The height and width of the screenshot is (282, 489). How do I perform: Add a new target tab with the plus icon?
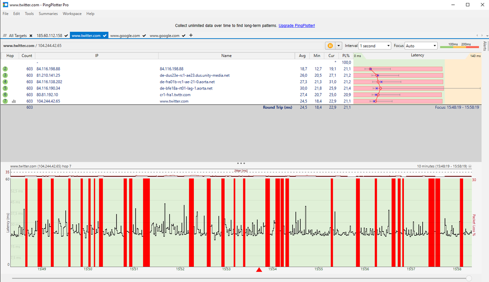tap(191, 36)
